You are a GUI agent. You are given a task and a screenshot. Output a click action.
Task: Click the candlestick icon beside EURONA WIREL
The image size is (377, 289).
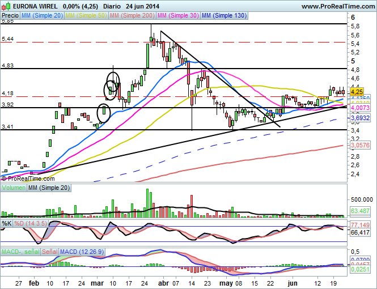[x=6, y=6]
